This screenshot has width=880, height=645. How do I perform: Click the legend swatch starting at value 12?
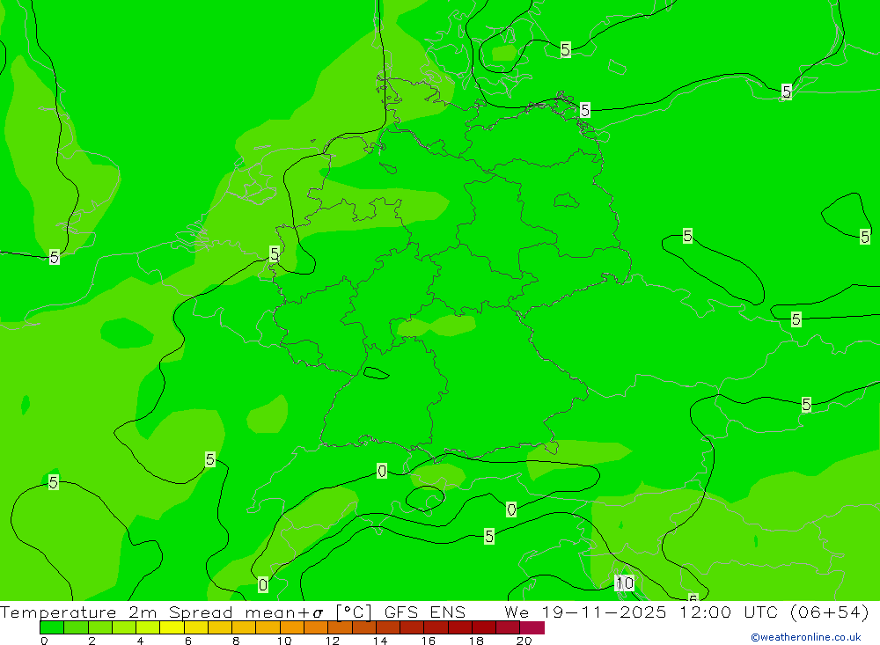click(x=340, y=627)
